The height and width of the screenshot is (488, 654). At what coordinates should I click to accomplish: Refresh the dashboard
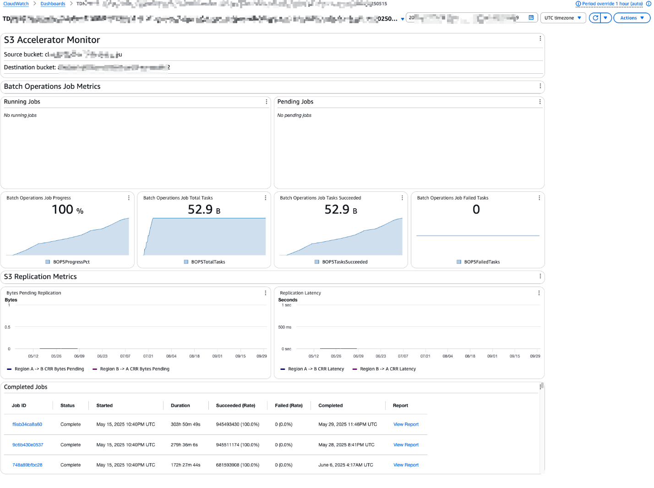click(595, 18)
